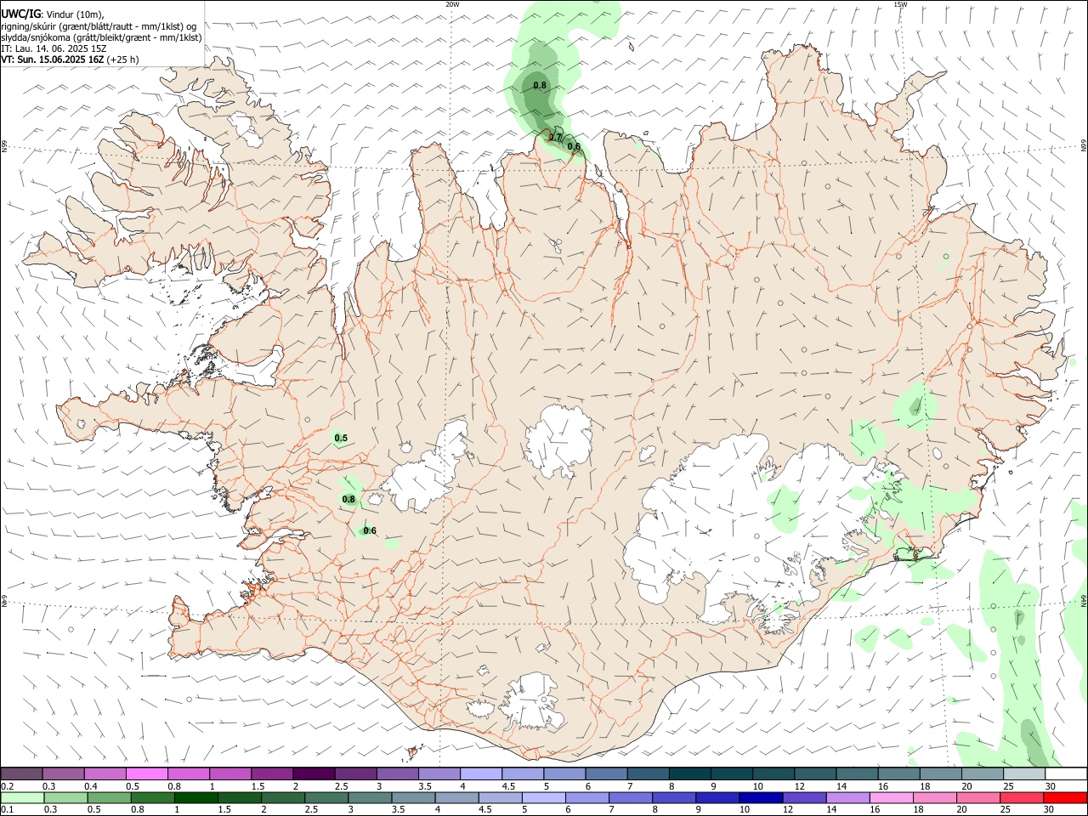Select the violet 12 swatch in lower legend row

coord(804,798)
